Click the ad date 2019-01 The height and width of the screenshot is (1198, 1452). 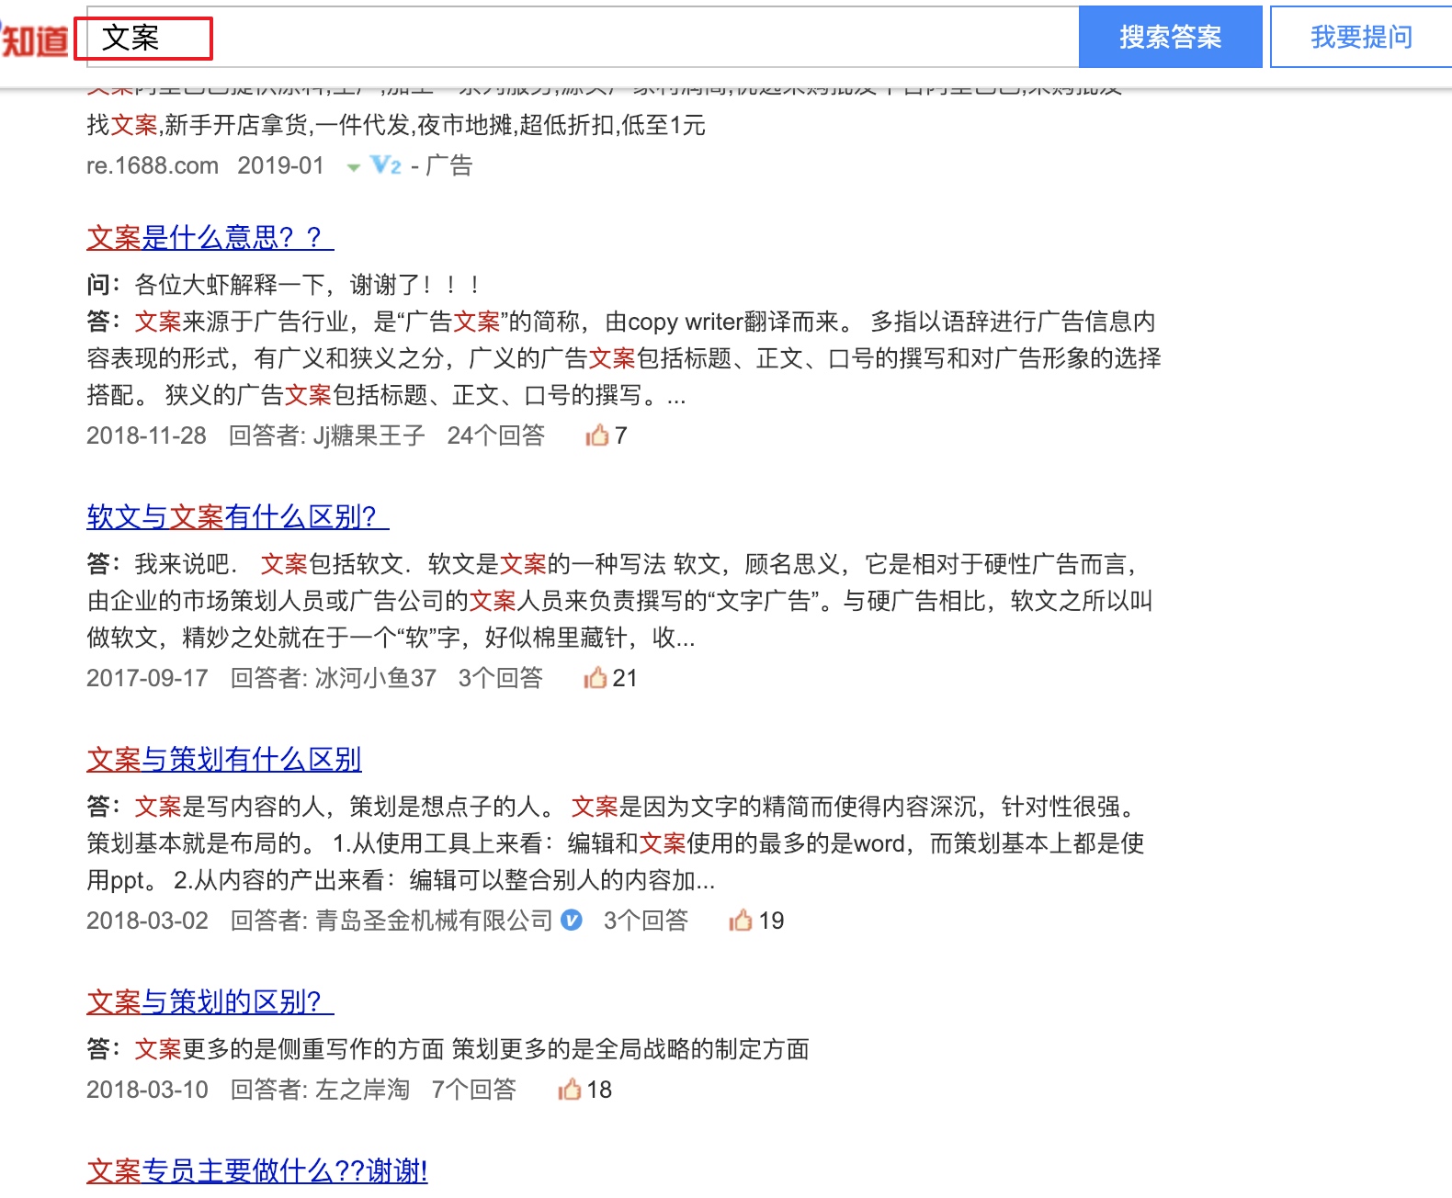[280, 165]
